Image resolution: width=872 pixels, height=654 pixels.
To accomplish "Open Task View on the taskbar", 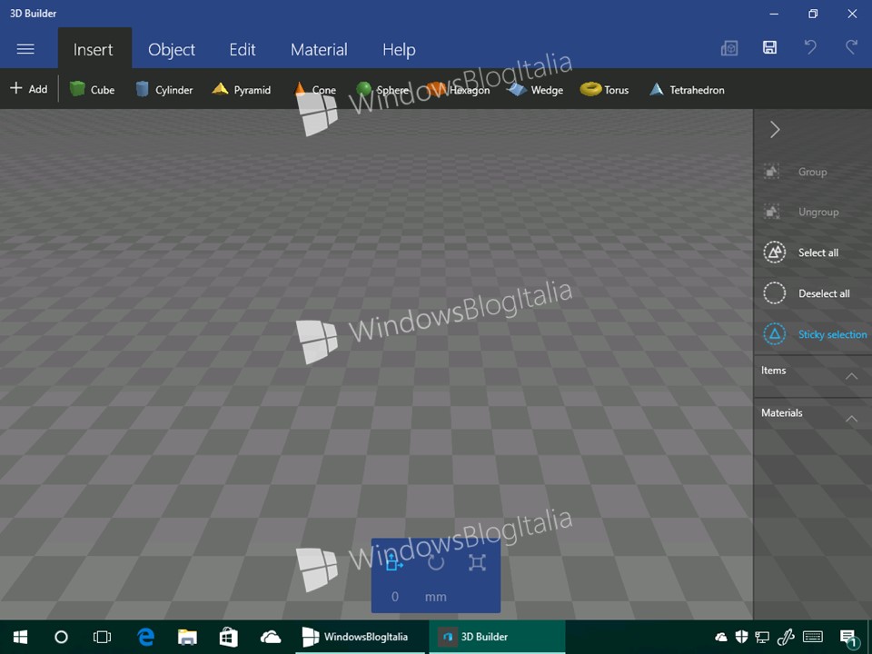I will click(103, 637).
